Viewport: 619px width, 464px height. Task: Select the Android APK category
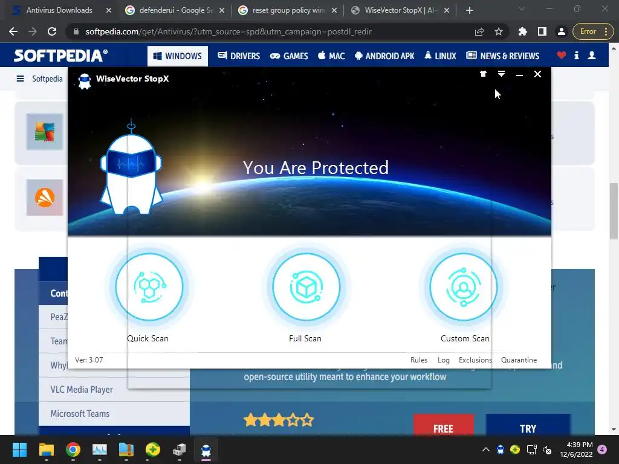(x=384, y=56)
